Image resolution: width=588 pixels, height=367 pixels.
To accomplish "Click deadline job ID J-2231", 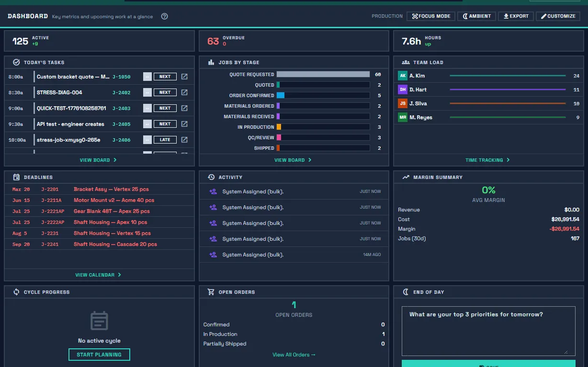I will pyautogui.click(x=50, y=233).
